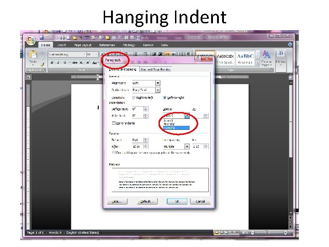The height and width of the screenshot is (247, 329).
Task: Click the zoom out minus button
Action: point(253,232)
